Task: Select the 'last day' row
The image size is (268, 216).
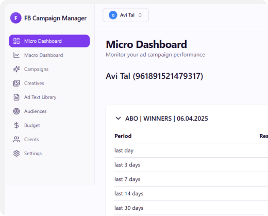Action: click(191, 151)
